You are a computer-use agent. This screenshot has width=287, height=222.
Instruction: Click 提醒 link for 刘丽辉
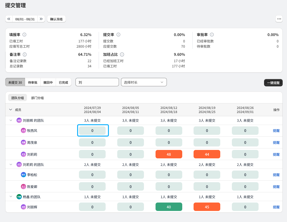point(276,207)
